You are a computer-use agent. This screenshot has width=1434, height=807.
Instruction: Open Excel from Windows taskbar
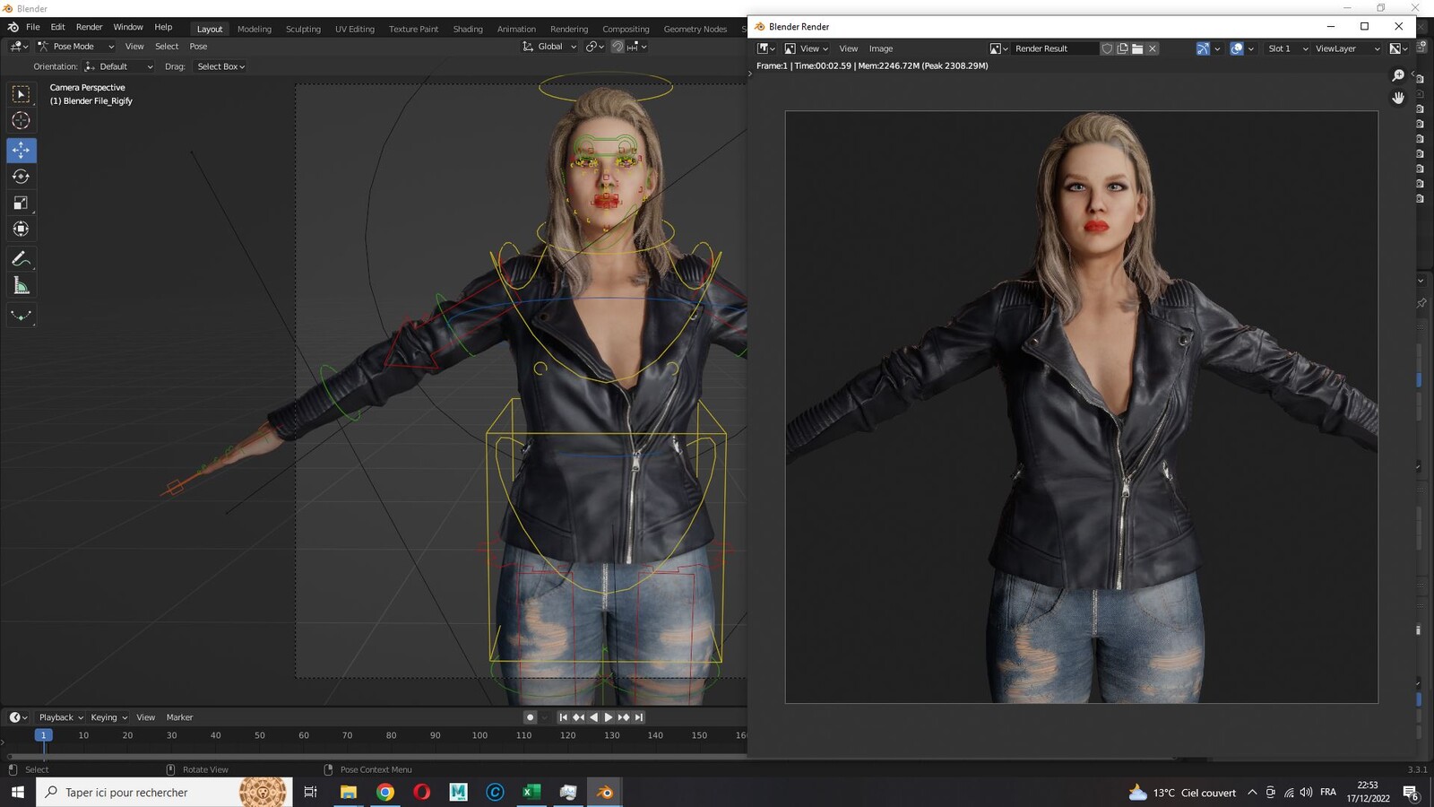pyautogui.click(x=531, y=792)
